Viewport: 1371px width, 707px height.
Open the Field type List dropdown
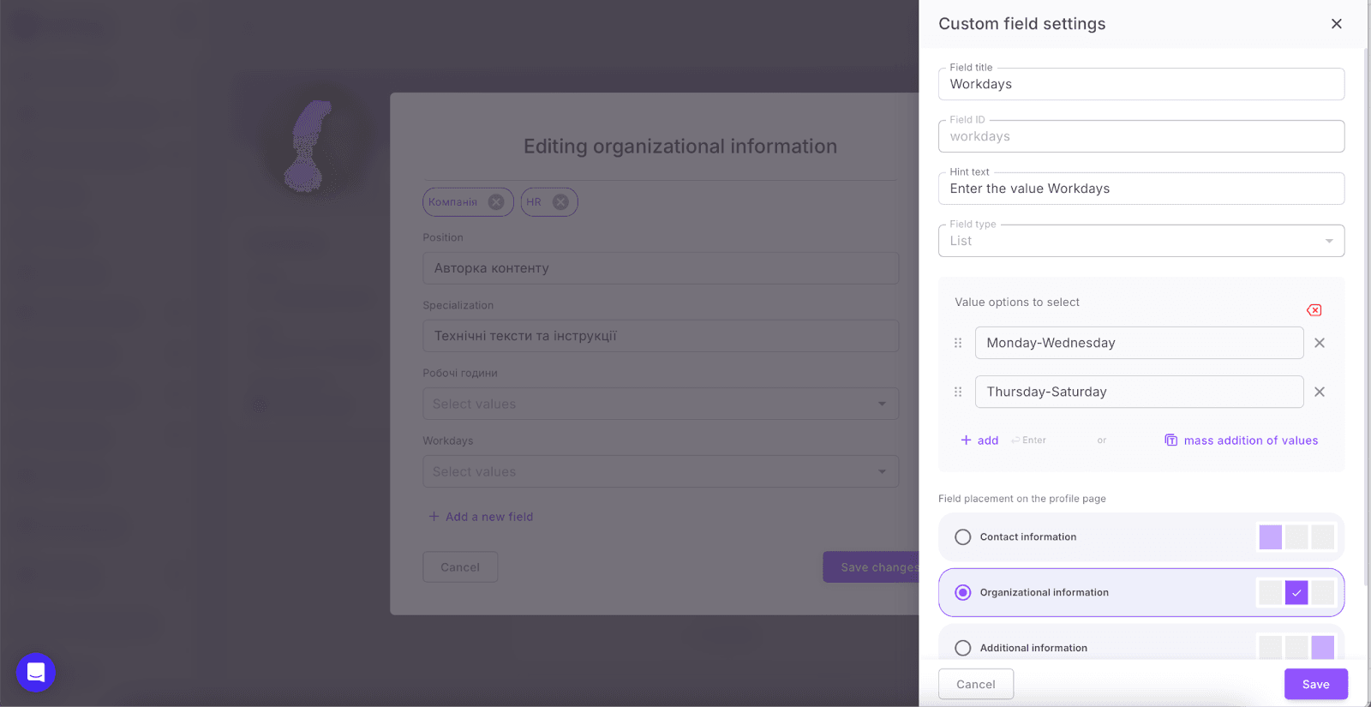(1141, 241)
